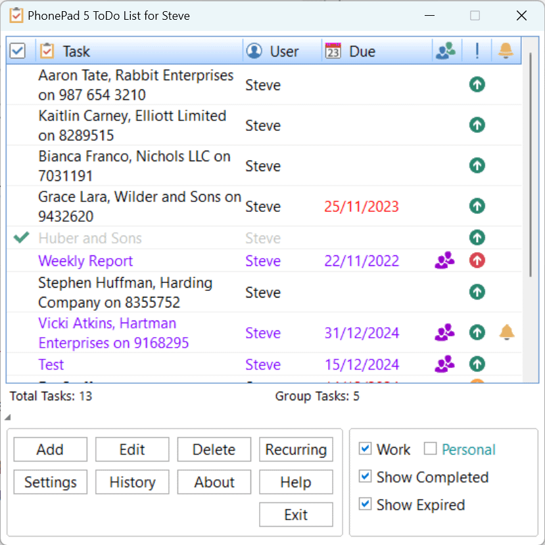Viewport: 545px width, 545px height.
Task: Click the Delete button
Action: click(214, 450)
